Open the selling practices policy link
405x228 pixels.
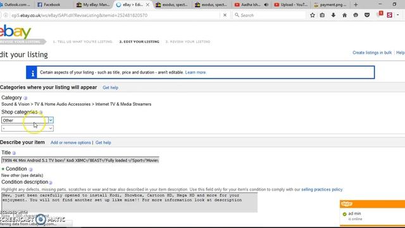click(x=322, y=189)
